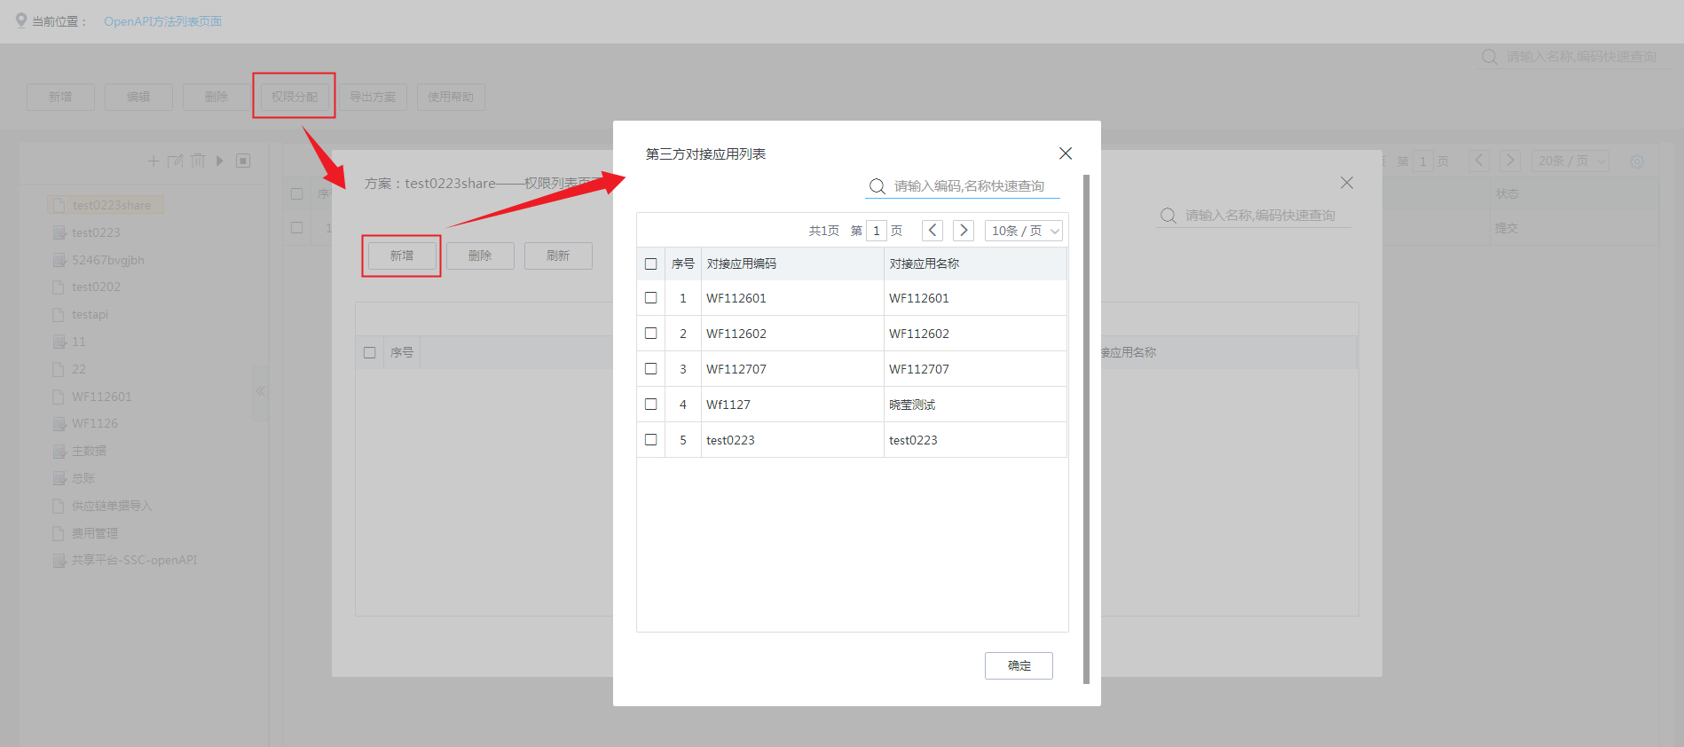Click the 确定 confirm button
This screenshot has height=747, width=1684.
coord(1019,665)
